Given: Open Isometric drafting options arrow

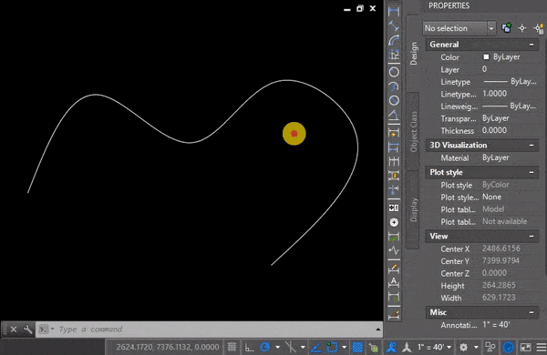Looking at the screenshot, I should pyautogui.click(x=303, y=348).
